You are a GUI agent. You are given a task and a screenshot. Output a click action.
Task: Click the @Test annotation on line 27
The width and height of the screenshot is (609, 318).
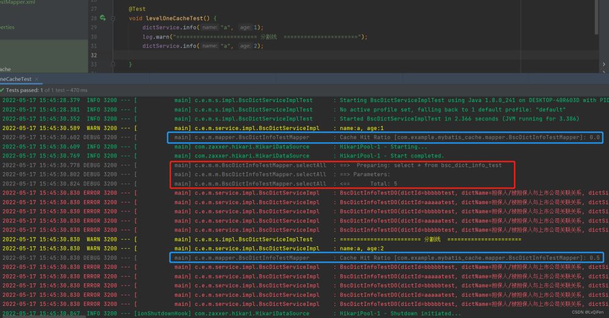(x=137, y=9)
